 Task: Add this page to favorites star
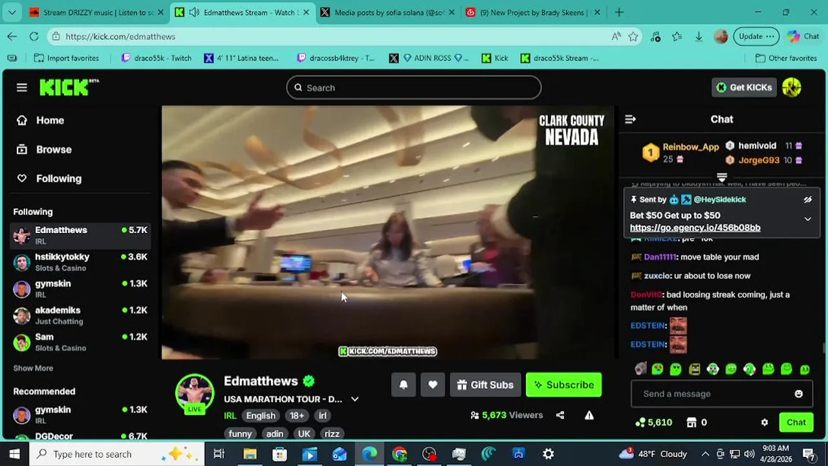tap(633, 36)
